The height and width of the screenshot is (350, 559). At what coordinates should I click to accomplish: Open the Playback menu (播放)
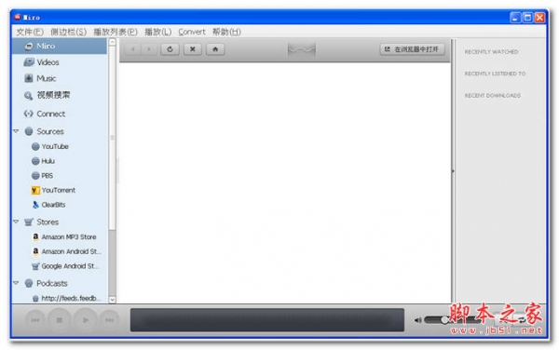(x=158, y=32)
